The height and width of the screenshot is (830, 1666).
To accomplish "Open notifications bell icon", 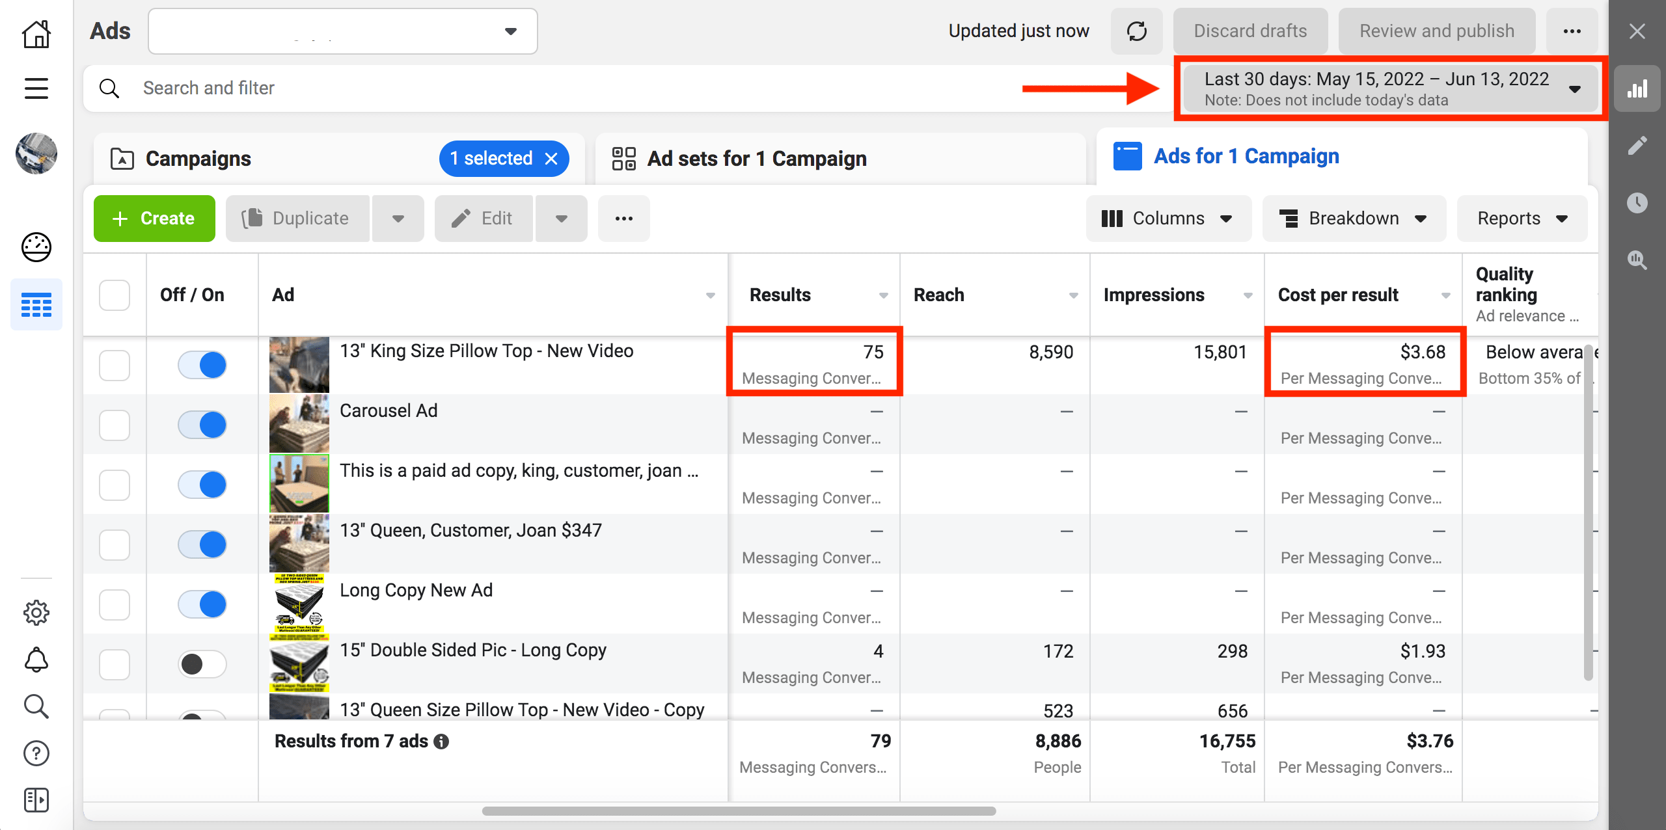I will [36, 660].
